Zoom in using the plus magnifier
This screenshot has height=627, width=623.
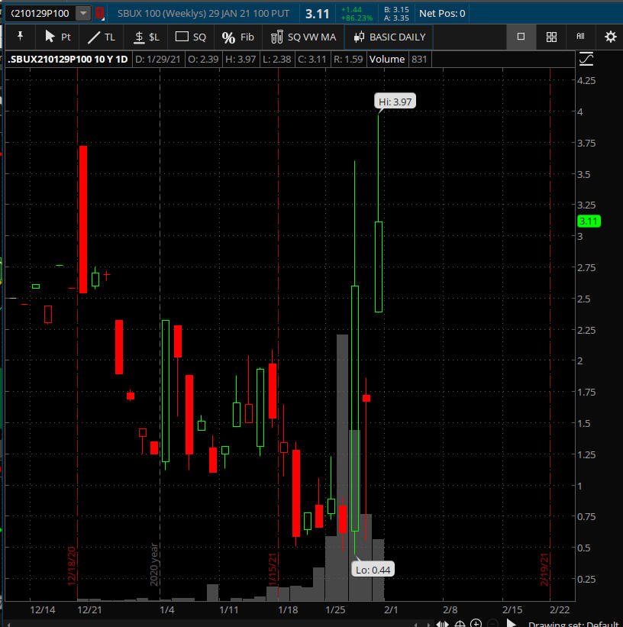476,623
